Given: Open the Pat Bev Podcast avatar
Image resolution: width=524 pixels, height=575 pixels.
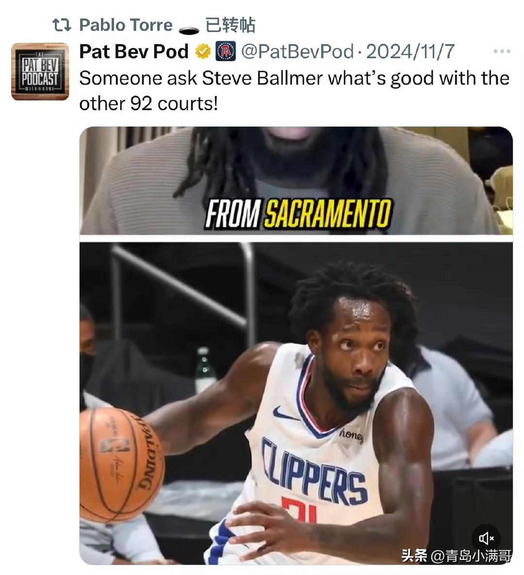Looking at the screenshot, I should tap(40, 71).
